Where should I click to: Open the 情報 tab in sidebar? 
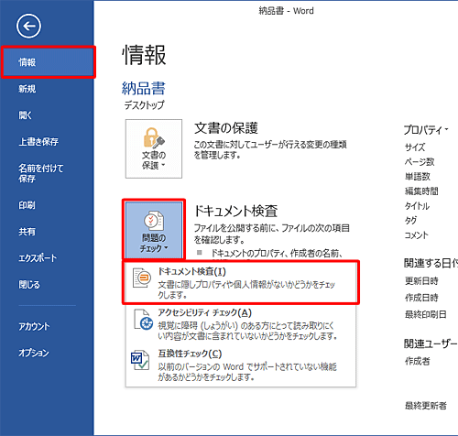[48, 62]
